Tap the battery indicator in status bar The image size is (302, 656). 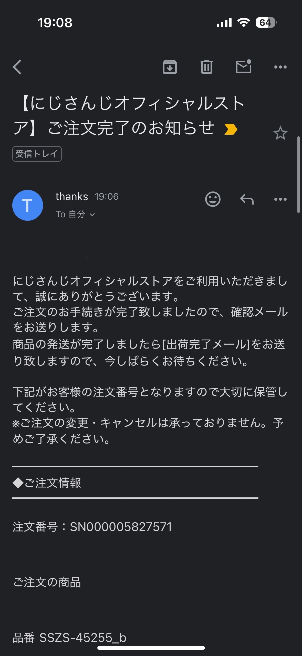(x=266, y=23)
